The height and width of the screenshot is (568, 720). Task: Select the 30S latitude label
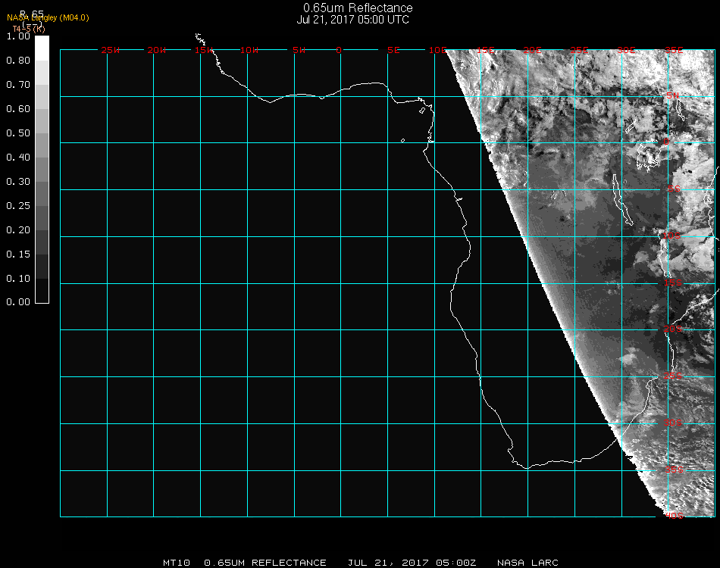click(673, 423)
